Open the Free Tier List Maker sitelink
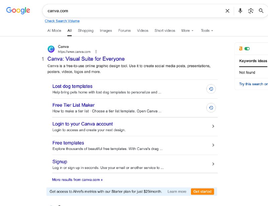The image size is (268, 206). pos(73,105)
